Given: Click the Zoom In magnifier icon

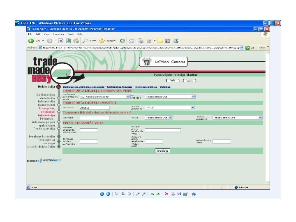Looking at the screenshot, I should 138,194.
